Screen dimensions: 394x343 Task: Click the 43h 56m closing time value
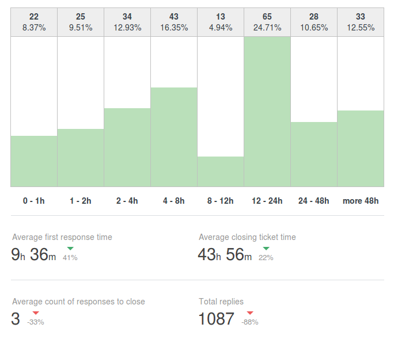pos(225,254)
